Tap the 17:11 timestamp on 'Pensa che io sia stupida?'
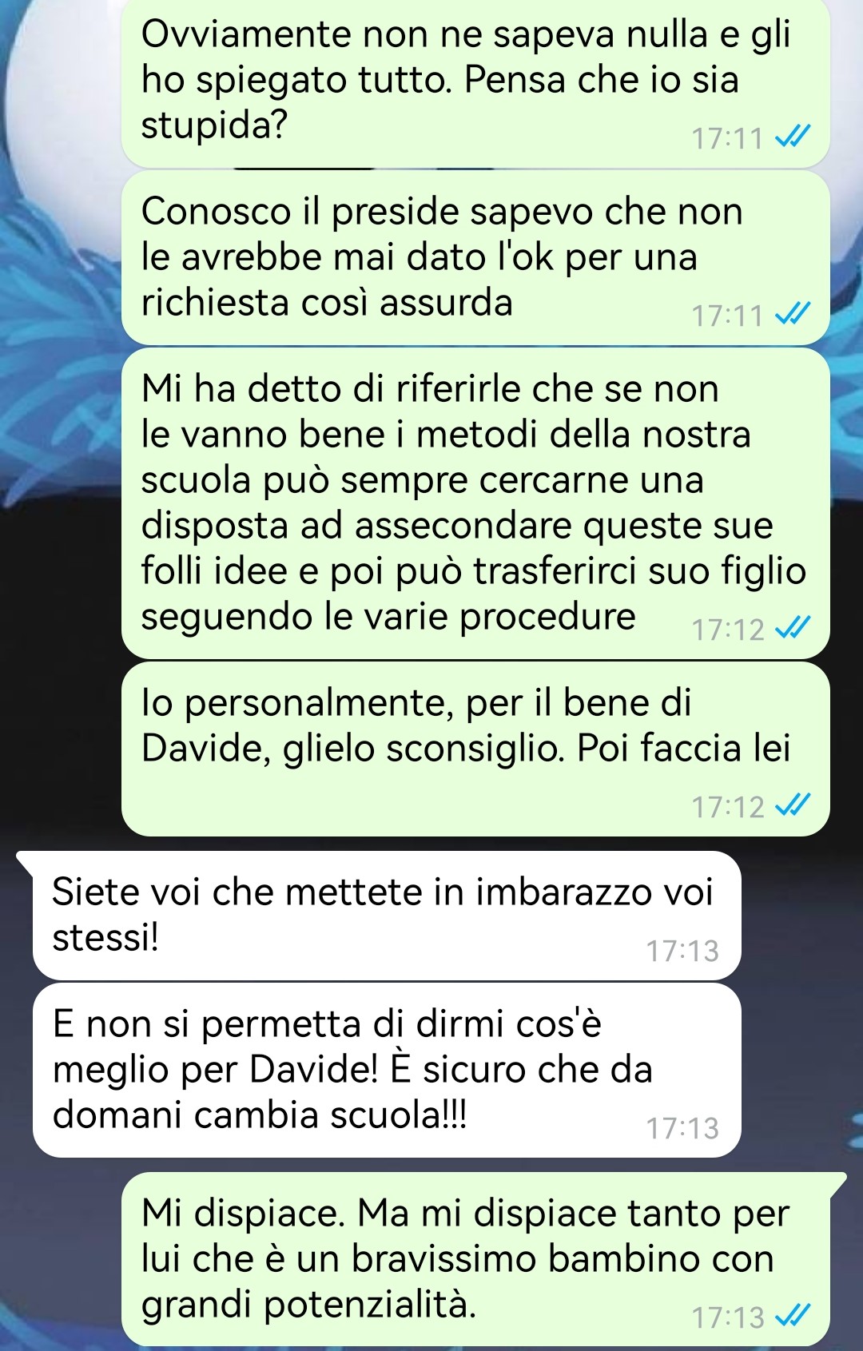 point(727,139)
